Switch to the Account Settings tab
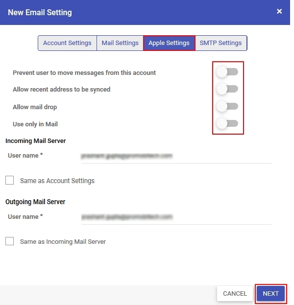This screenshot has height=305, width=294. click(x=67, y=43)
